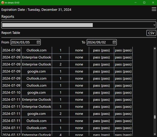Click 2024-07-09 date in google.com row
This screenshot has width=157, height=137.
coord(11,71)
